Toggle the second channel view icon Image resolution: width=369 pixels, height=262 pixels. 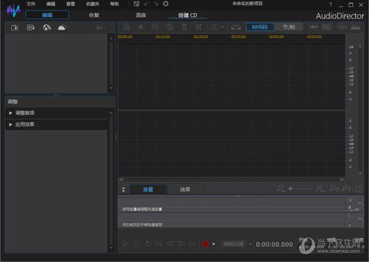coord(326,27)
